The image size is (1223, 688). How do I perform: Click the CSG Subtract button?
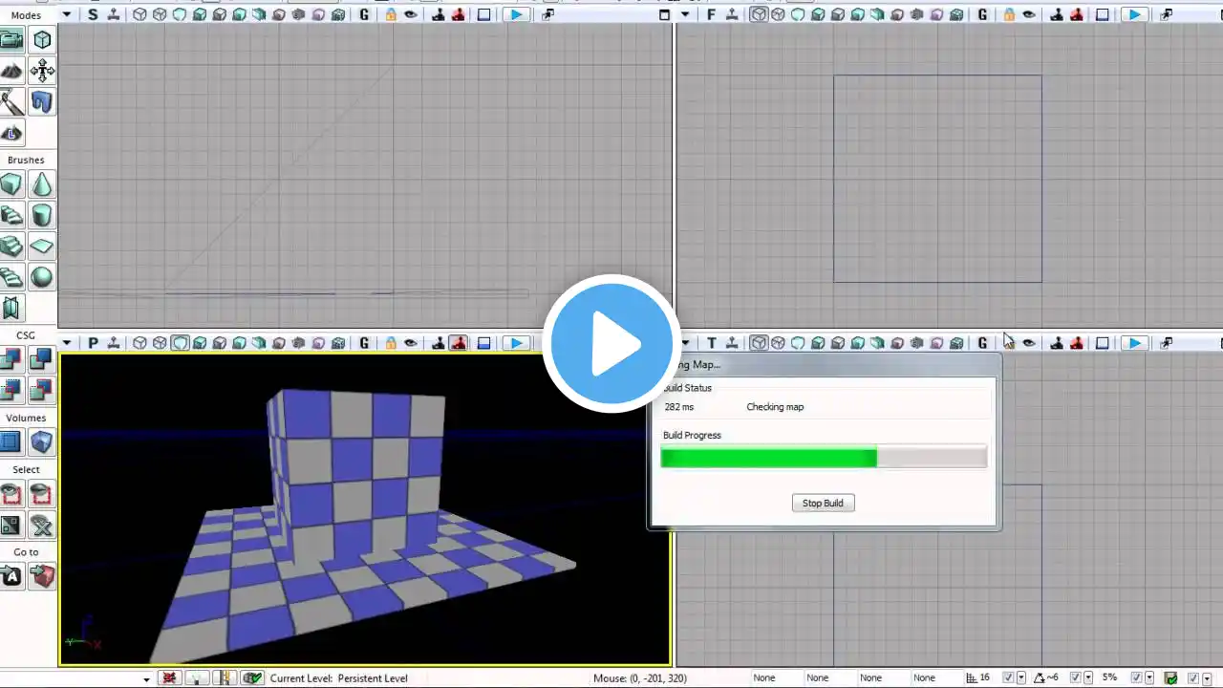click(42, 359)
